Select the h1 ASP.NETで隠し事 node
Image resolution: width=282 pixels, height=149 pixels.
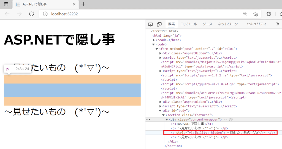(192, 124)
